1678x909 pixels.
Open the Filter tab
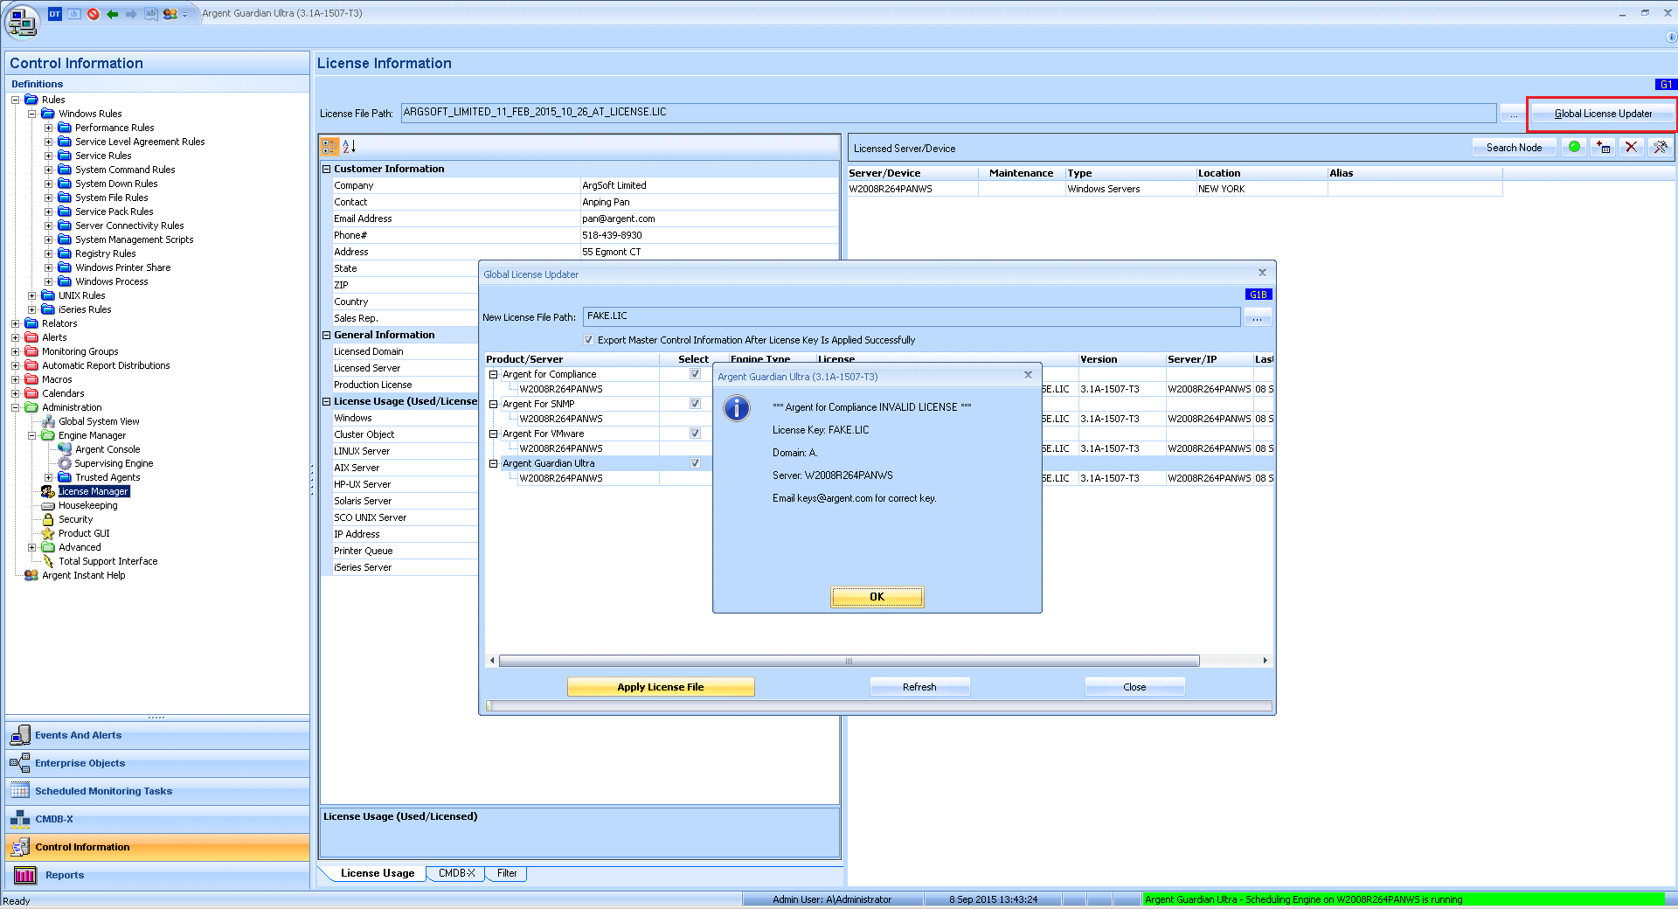tap(507, 873)
